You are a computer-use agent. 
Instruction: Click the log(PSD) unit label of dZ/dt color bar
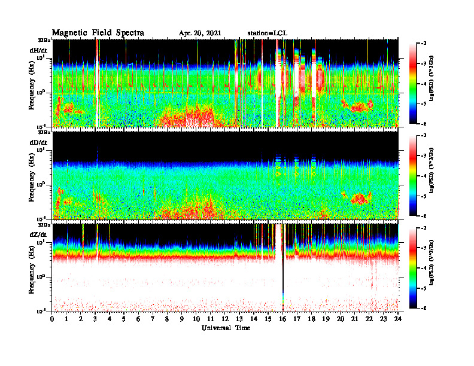(432, 262)
